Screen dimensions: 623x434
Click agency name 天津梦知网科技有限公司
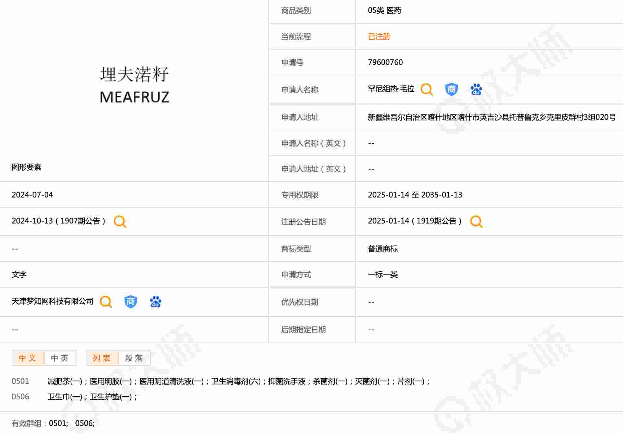(52, 301)
